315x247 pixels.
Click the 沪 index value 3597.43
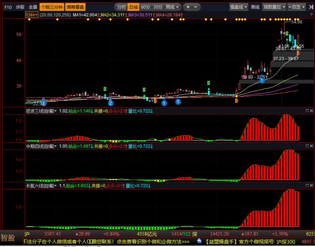53,234
